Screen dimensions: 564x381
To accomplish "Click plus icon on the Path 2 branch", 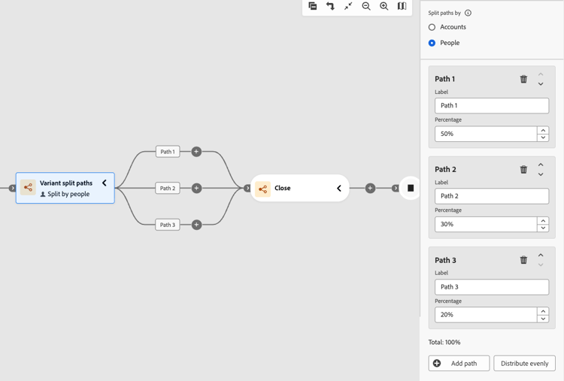I will pos(196,188).
